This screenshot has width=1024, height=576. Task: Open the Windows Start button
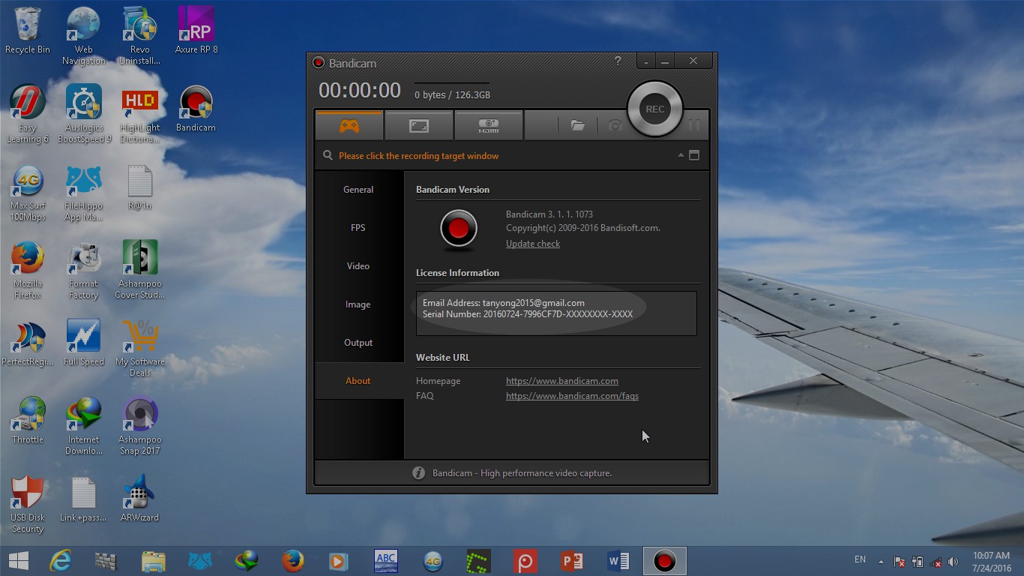[19, 560]
